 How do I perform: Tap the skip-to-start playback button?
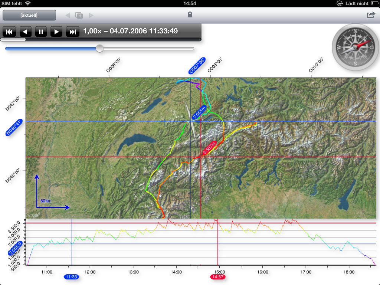[x=9, y=32]
